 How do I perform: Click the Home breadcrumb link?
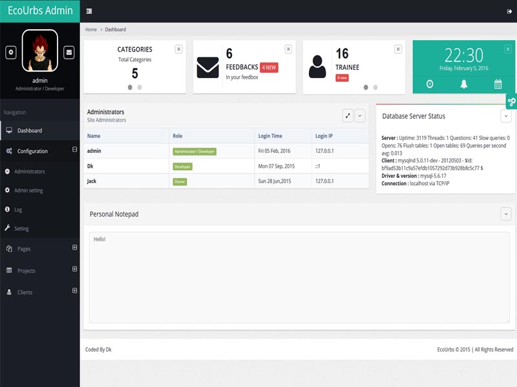pos(91,29)
